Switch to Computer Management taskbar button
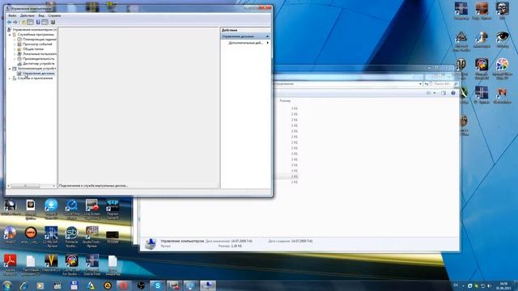Screen dimensions: 518x291 coord(208,285)
